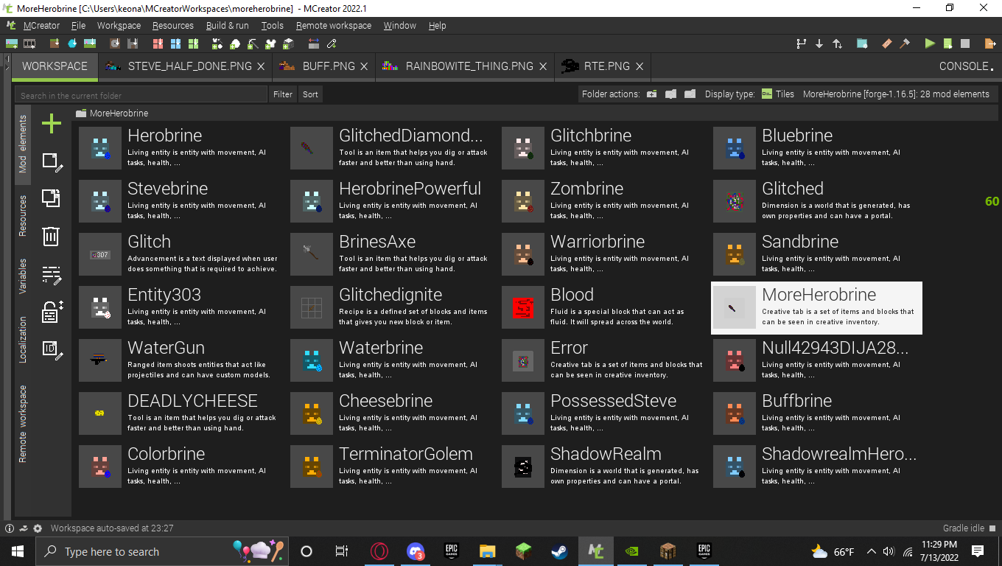Click the Gradle idle status text
Image resolution: width=1002 pixels, height=566 pixels.
[x=964, y=528]
